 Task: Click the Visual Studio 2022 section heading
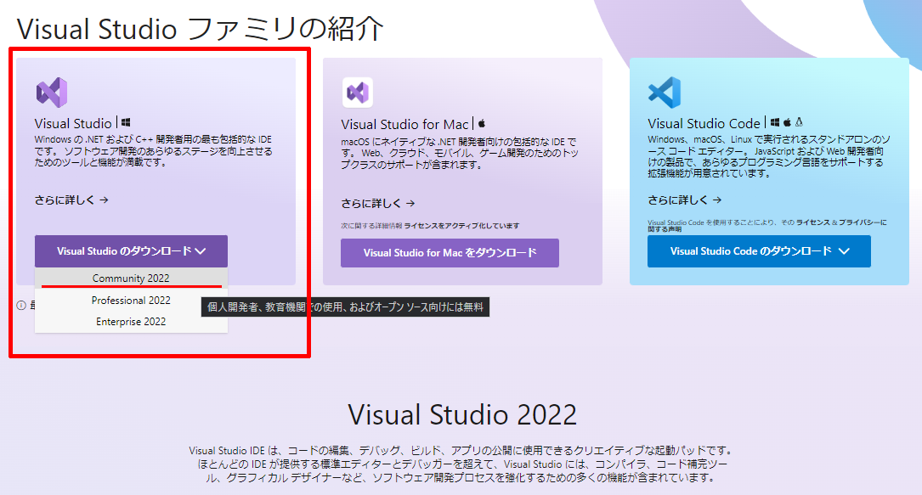(x=462, y=414)
